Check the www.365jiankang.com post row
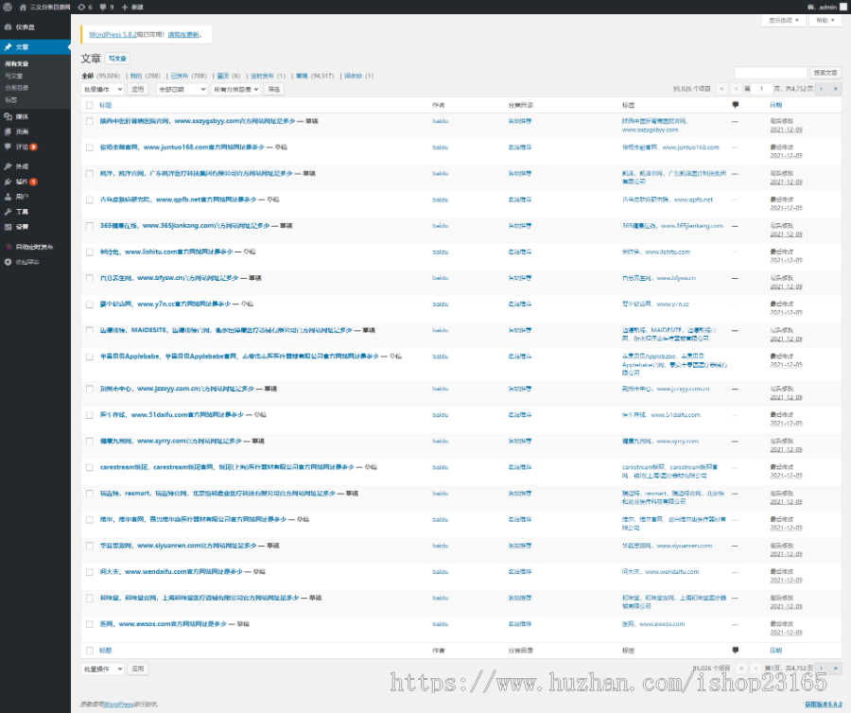The height and width of the screenshot is (713, 851). [x=90, y=226]
